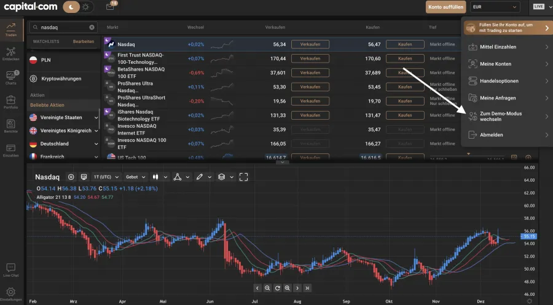553x305 pixels.
Task: Select Kryptowährungen in the list
Action: tap(63, 79)
